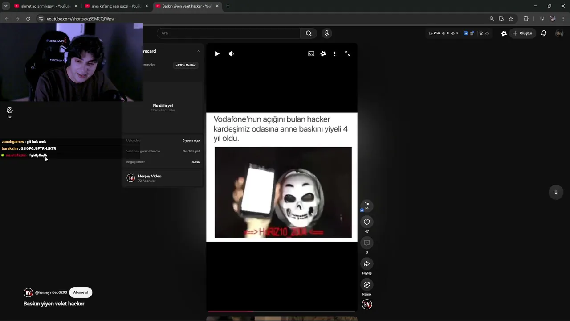Go forward in browser history

[17, 19]
